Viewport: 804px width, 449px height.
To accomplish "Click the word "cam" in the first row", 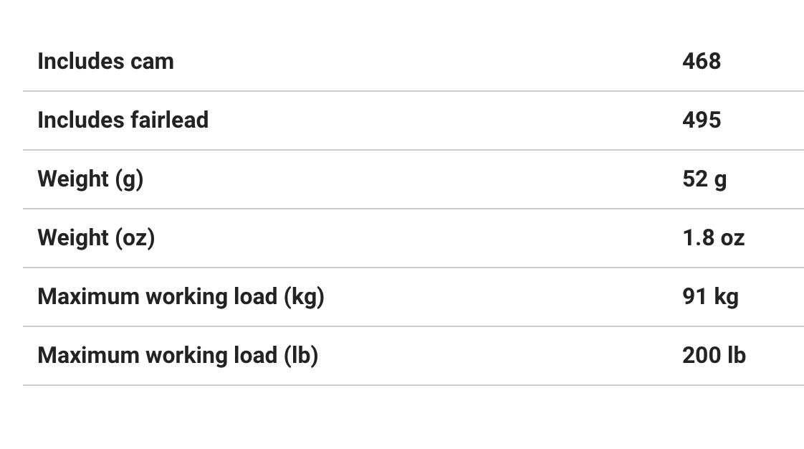I will coord(152,62).
